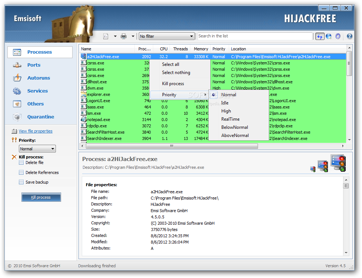
Task: Click file properties scroll down arrow
Action: (346, 252)
